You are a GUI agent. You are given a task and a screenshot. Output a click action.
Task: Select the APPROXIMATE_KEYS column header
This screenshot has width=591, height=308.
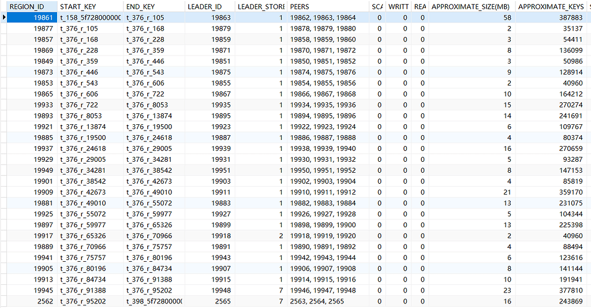click(542, 6)
